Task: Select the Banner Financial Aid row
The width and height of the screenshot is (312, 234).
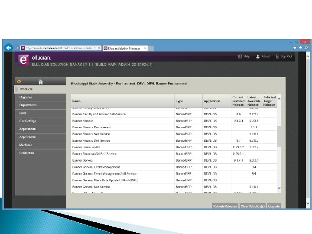Action: click(x=174, y=147)
